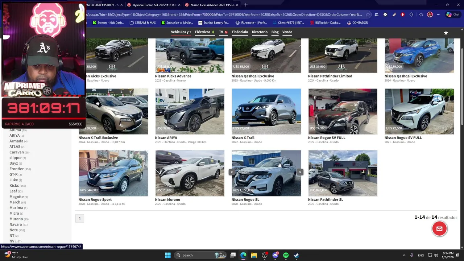The height and width of the screenshot is (261, 464).
Task: Switch to Nissan Kicks Advance 2026 tab
Action: (x=212, y=5)
